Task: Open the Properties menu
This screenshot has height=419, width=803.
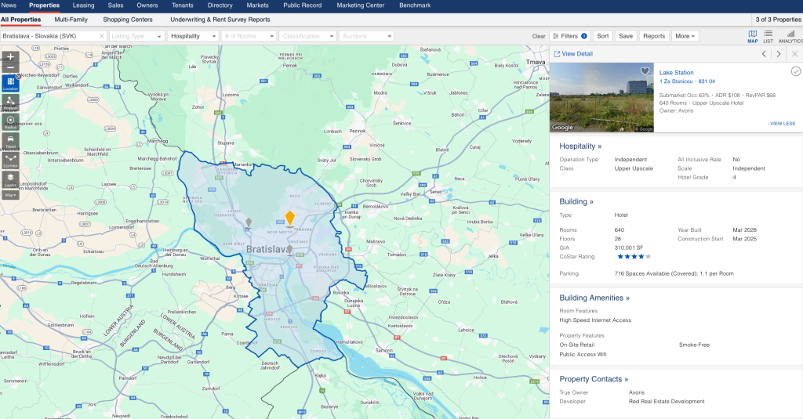Action: [x=44, y=5]
